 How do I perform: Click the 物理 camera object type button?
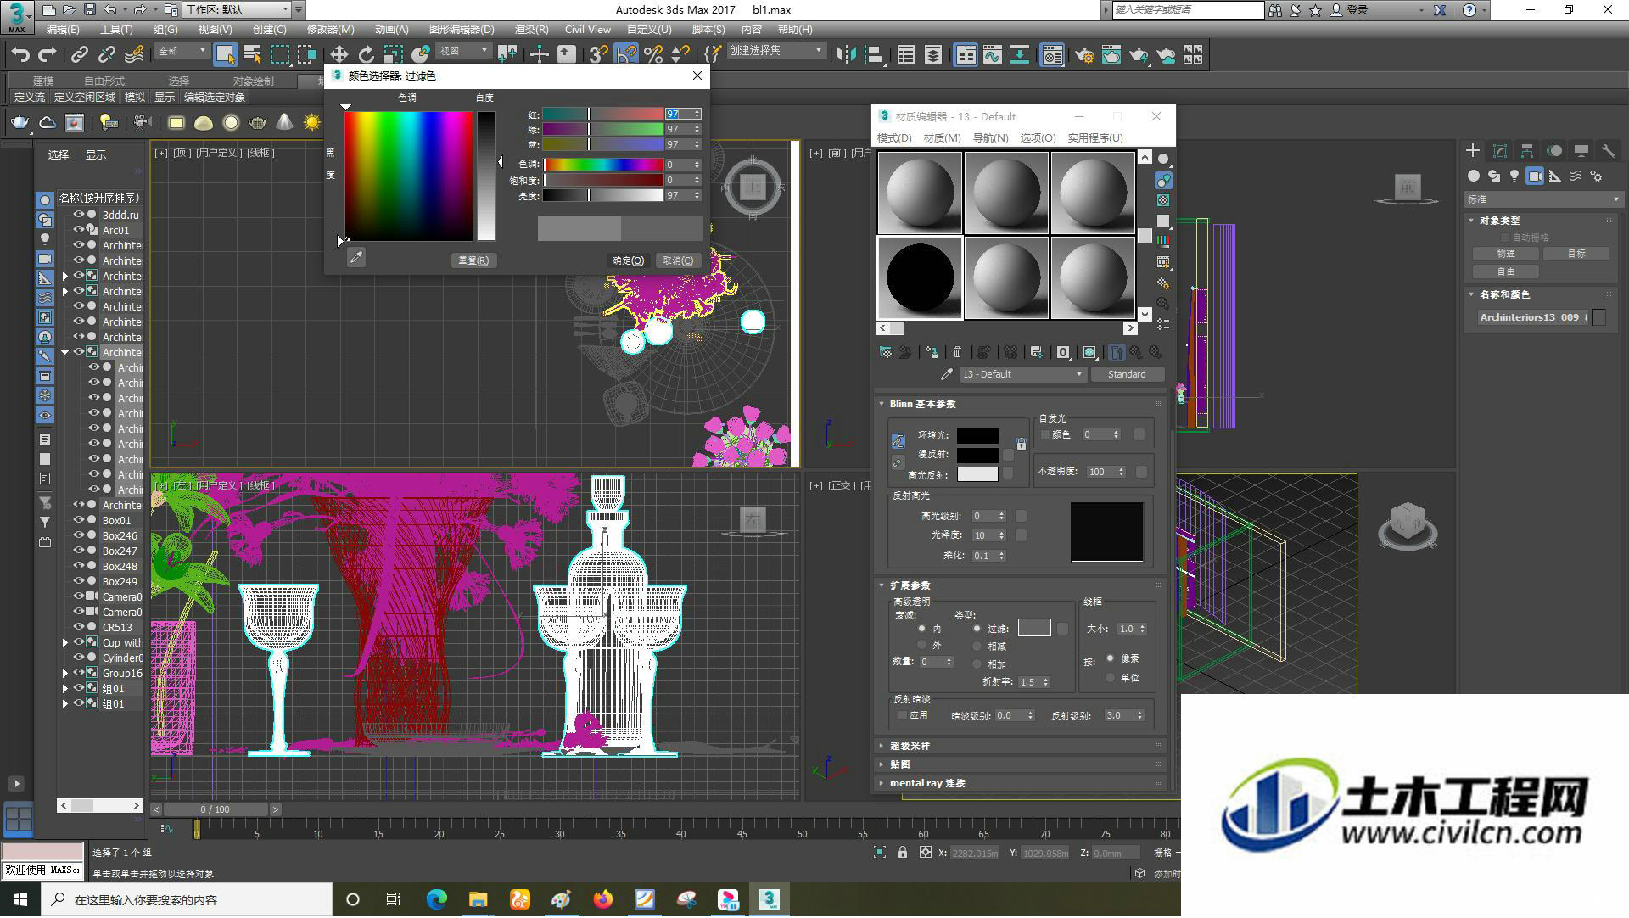coord(1506,254)
